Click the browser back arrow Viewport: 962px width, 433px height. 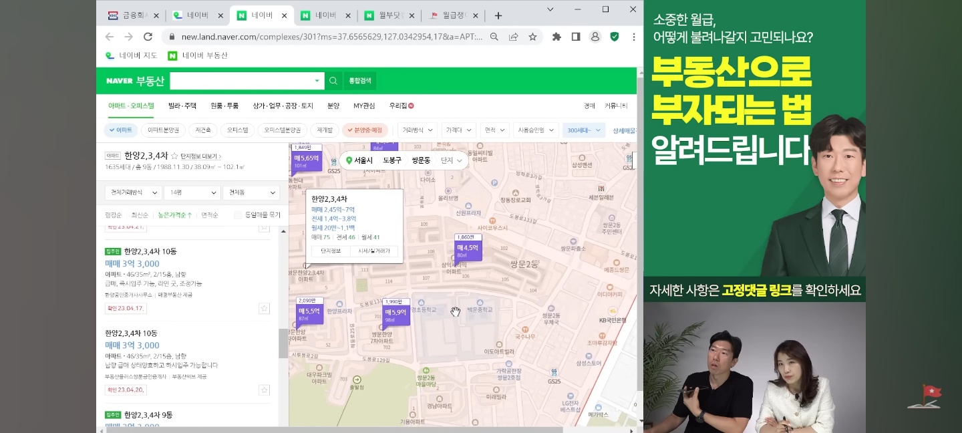tap(110, 37)
